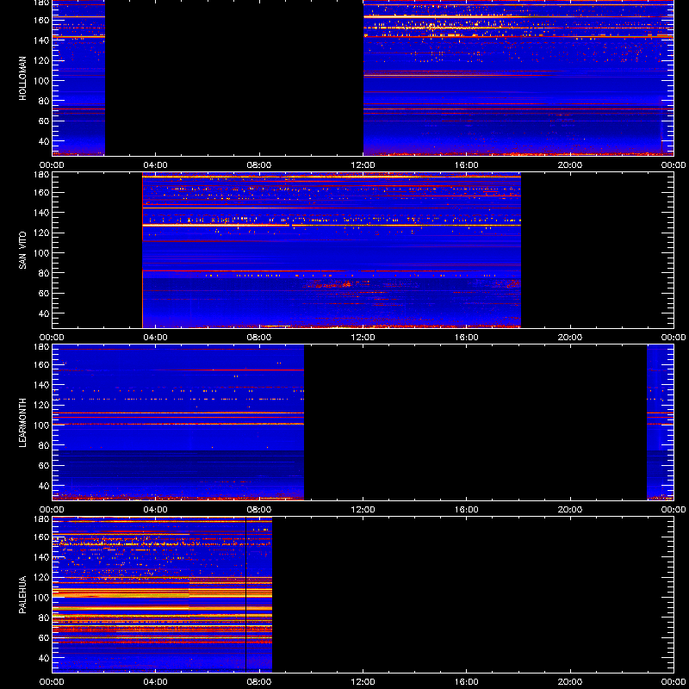This screenshot has height=689, width=689.
Task: Click the 140 frequency label on PALEHUA axis
Action: 42,556
